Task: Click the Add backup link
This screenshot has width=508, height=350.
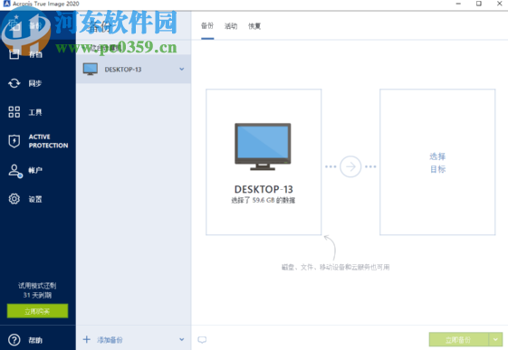Action: click(110, 340)
